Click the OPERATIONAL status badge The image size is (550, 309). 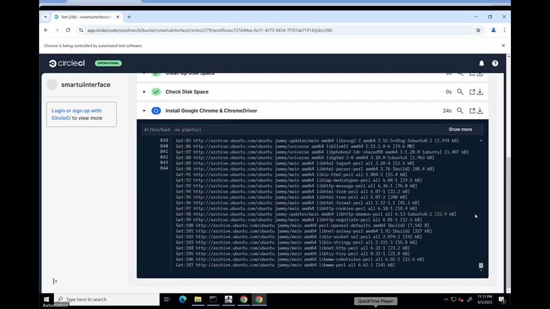click(x=108, y=63)
